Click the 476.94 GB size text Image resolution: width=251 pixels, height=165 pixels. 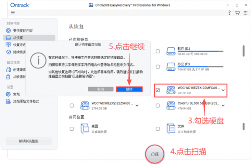click(185, 108)
